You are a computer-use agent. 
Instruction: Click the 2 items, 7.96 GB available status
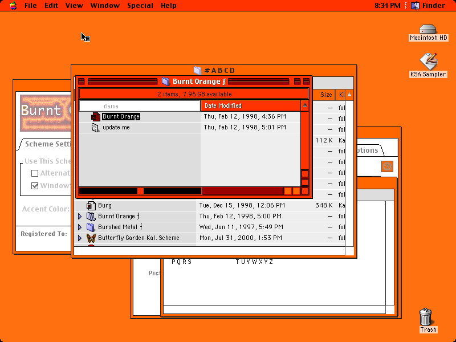point(194,94)
